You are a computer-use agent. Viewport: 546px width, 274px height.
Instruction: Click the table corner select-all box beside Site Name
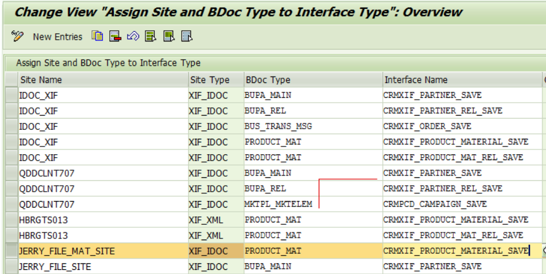coord(11,79)
